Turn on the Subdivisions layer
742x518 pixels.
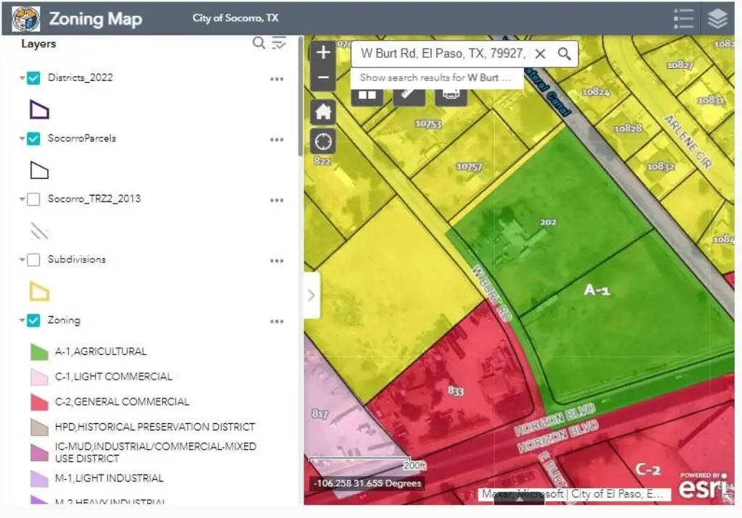(x=33, y=259)
